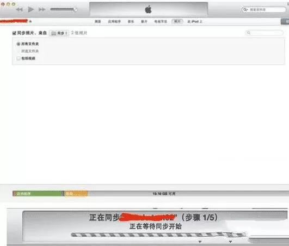Adjust the volume slider in the toolbar
Viewport: 289px width, 246px height.
pos(64,9)
